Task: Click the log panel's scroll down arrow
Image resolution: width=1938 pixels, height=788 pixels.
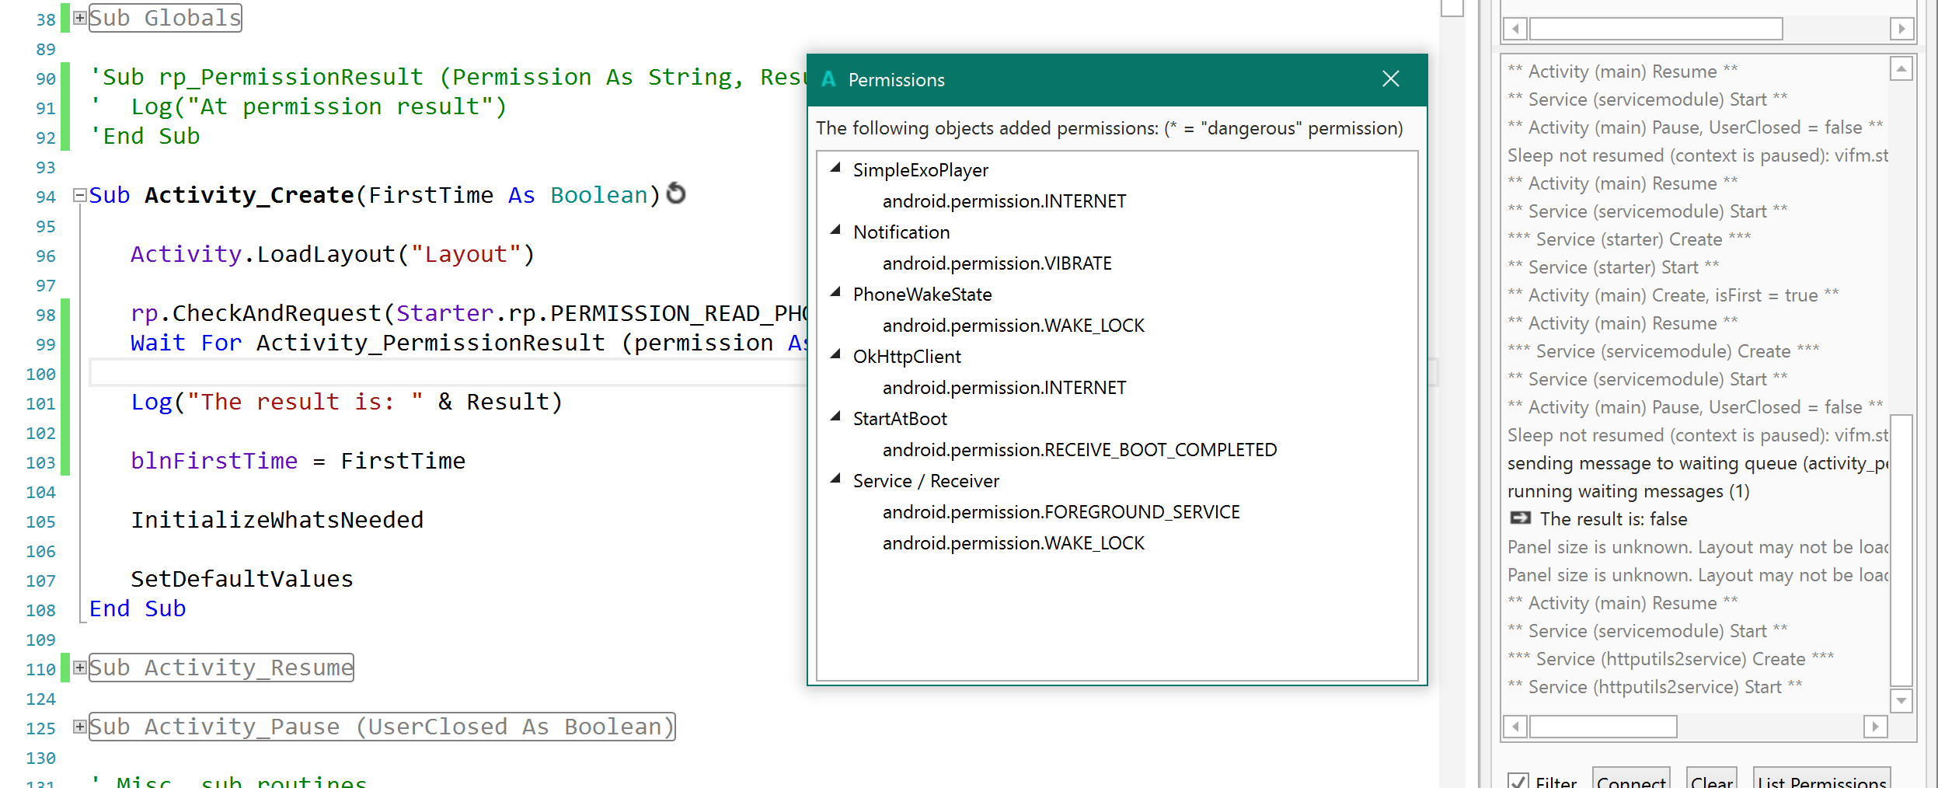Action: (x=1901, y=700)
